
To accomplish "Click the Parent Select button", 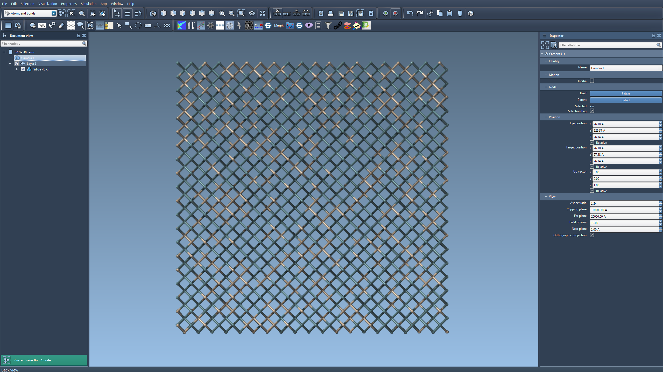I will pyautogui.click(x=625, y=100).
